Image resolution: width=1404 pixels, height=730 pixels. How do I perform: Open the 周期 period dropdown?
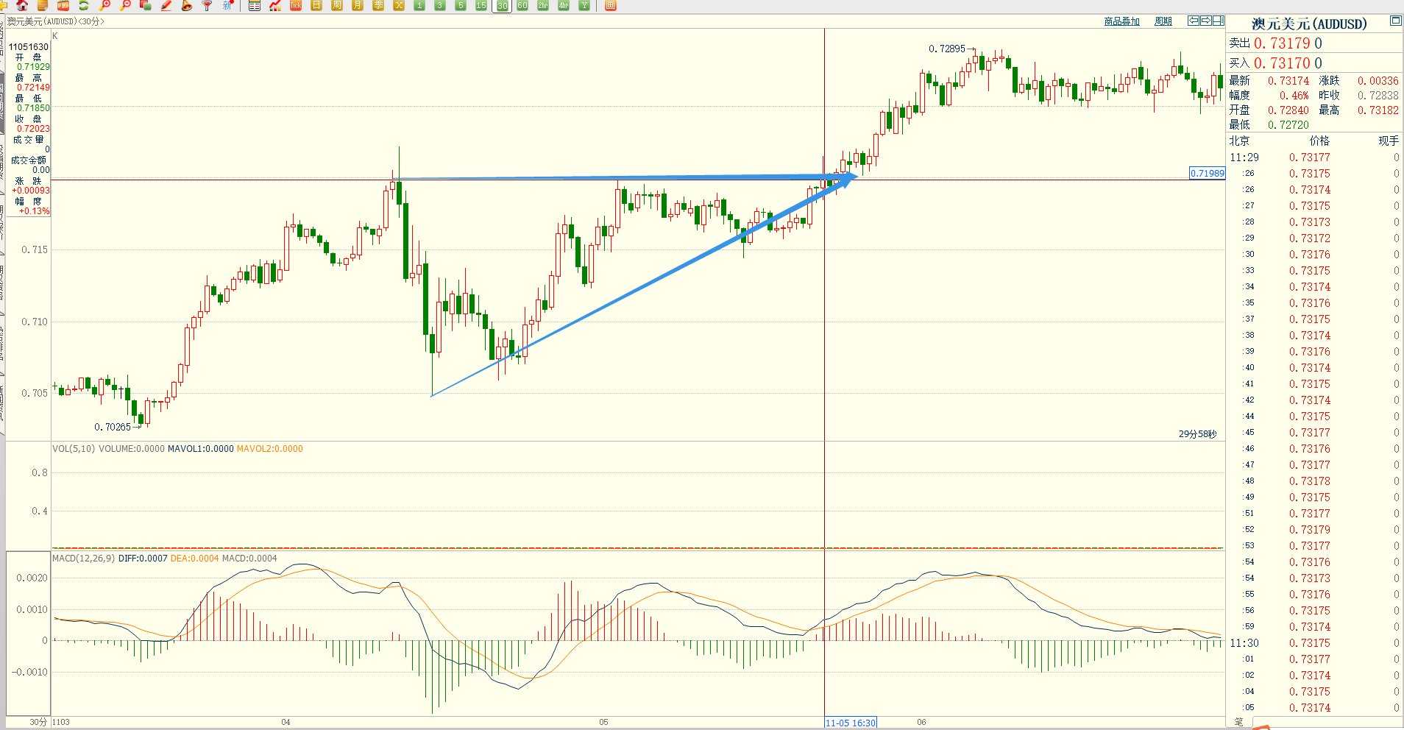click(x=1163, y=21)
